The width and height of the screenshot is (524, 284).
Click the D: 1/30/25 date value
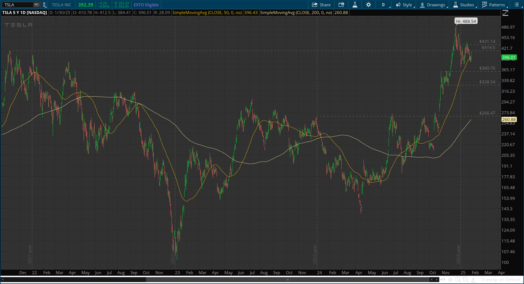[60, 12]
